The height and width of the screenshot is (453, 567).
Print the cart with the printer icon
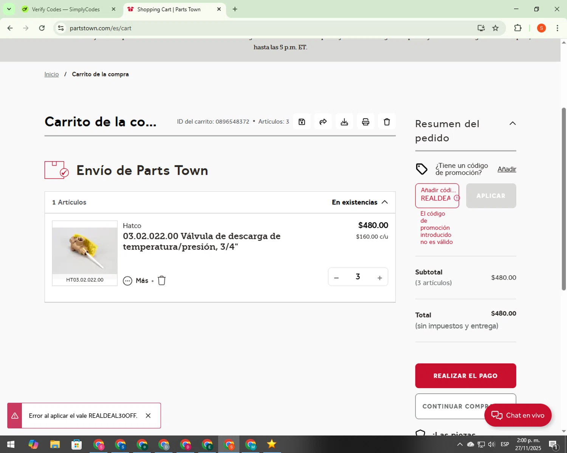[366, 122]
